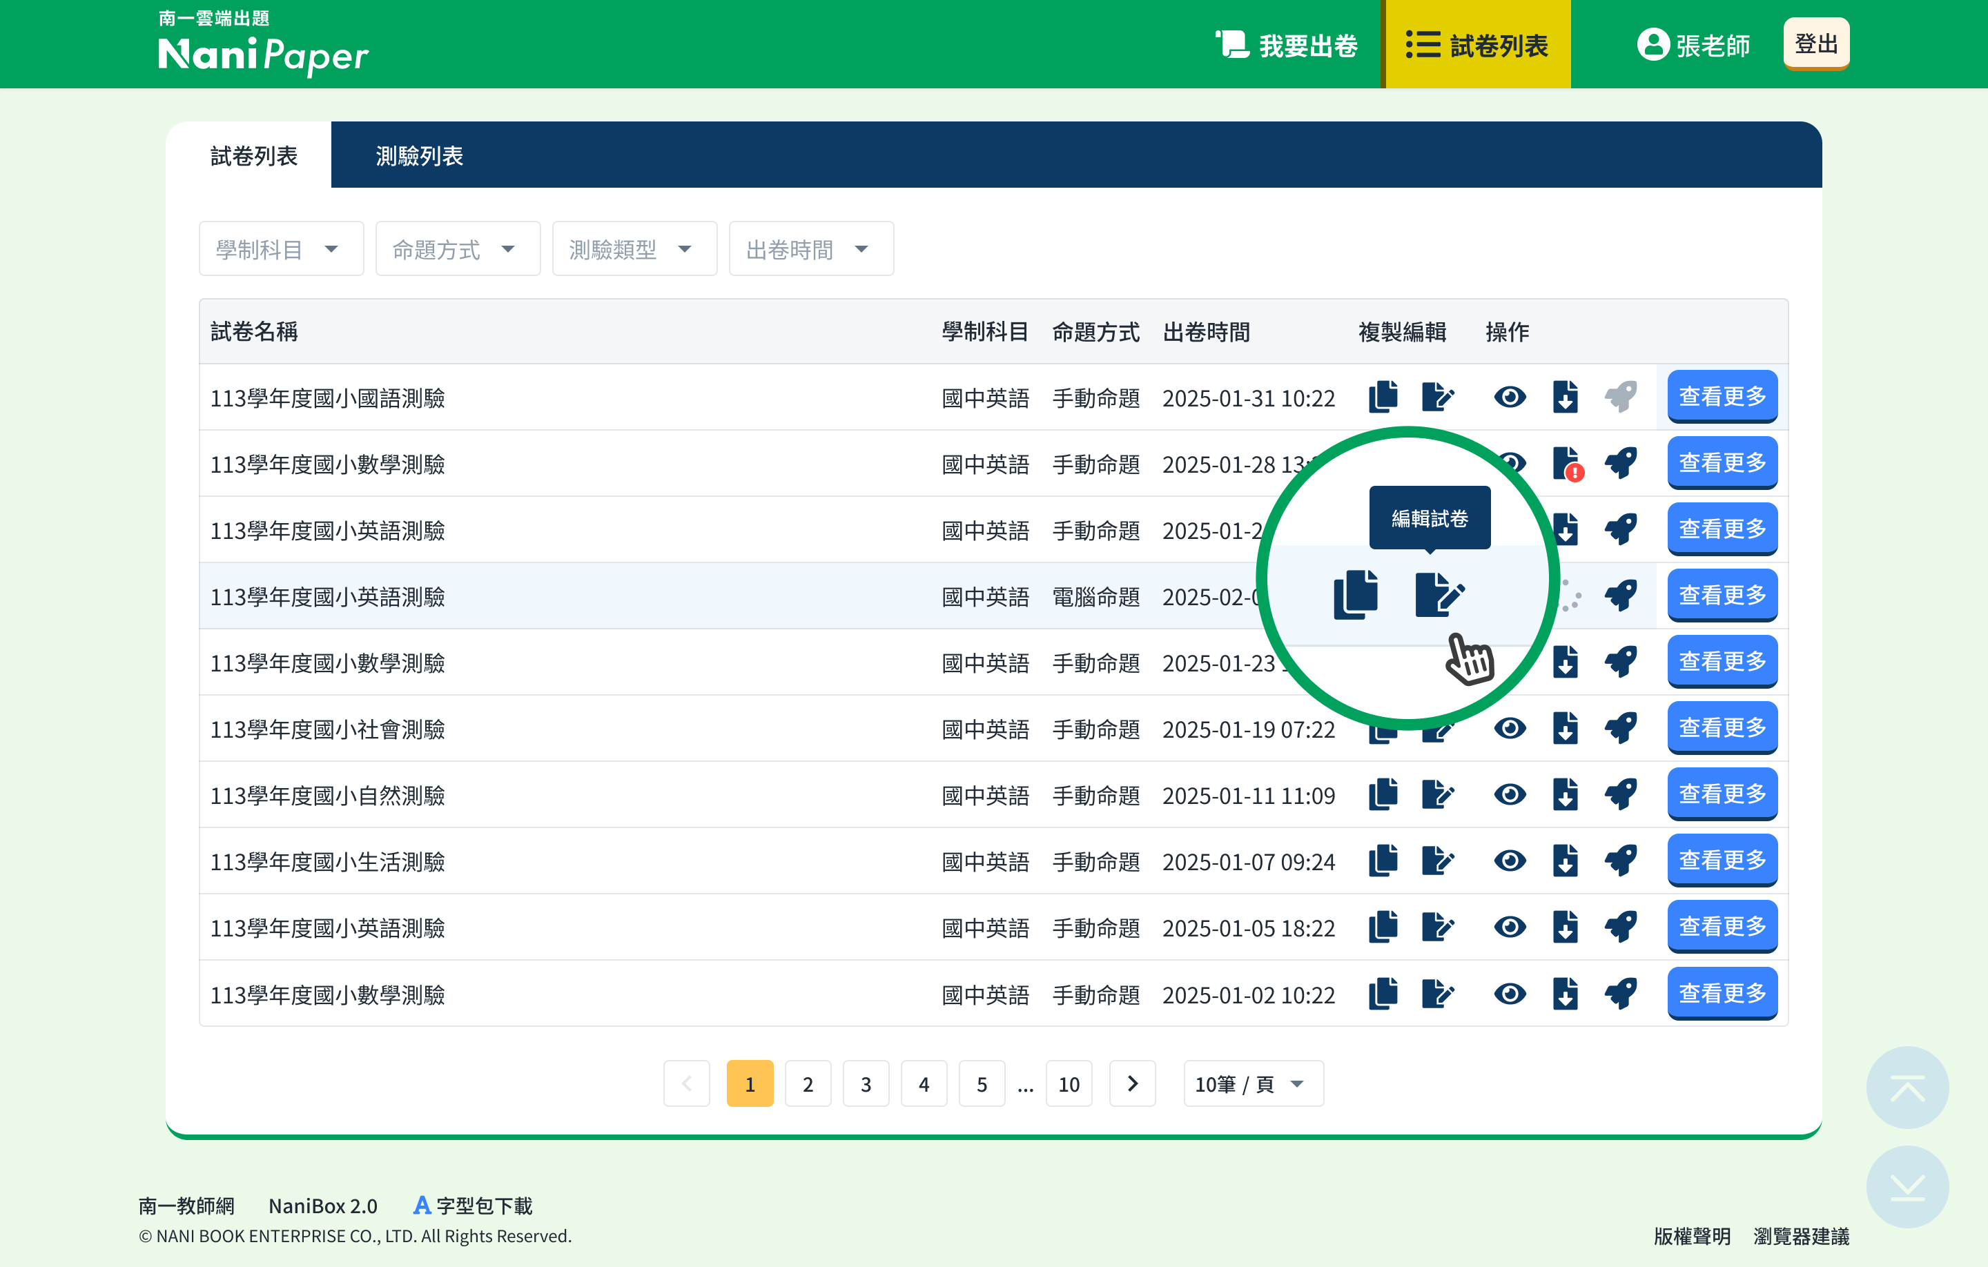The image size is (1988, 1267).
Task: Download the 國小社會測驗 paper
Action: [1566, 728]
